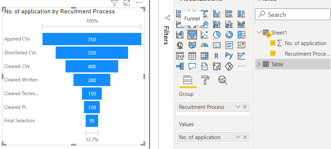This screenshot has height=149, width=331.
Task: Select the KPI visual
Action: click(241, 45)
